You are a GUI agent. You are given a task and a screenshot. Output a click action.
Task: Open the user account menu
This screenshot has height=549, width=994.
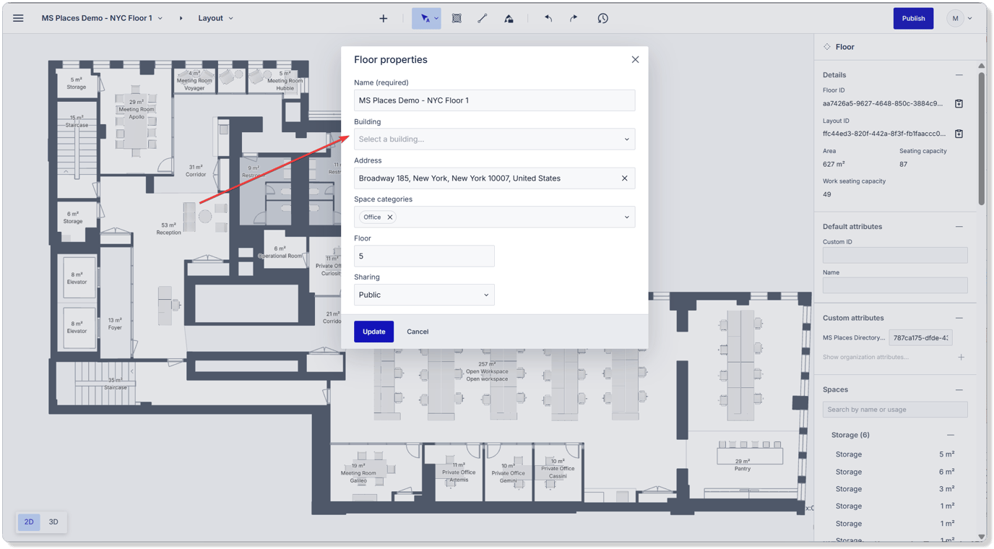[959, 18]
